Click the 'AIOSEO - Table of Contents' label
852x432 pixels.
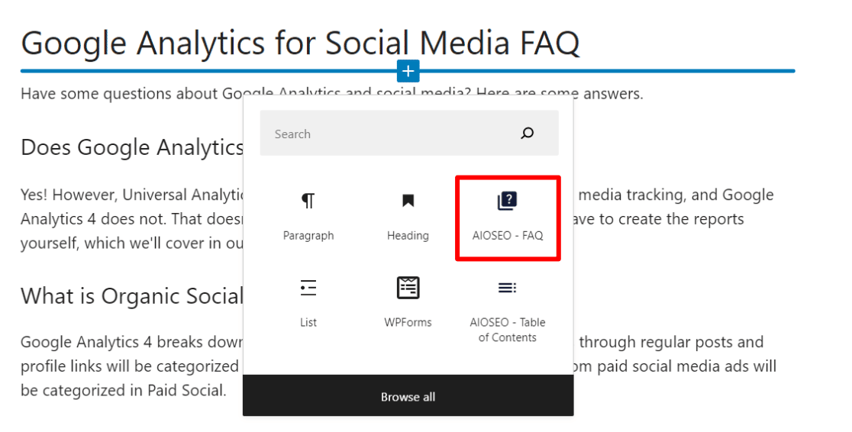[508, 330]
